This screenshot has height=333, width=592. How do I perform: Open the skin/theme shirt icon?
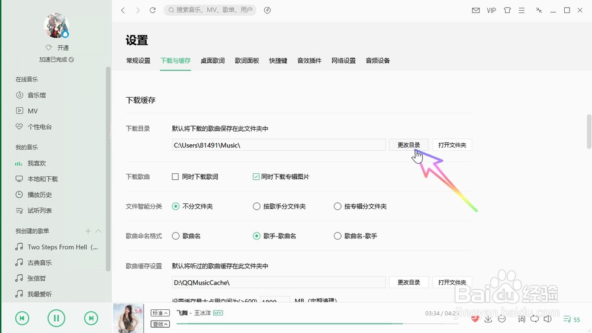click(507, 10)
